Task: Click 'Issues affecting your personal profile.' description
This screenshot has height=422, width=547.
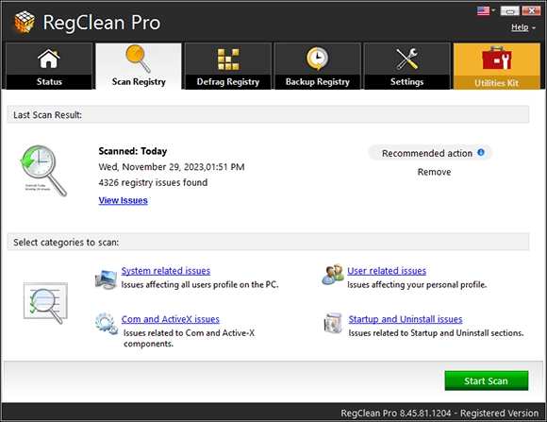Action: 417,285
